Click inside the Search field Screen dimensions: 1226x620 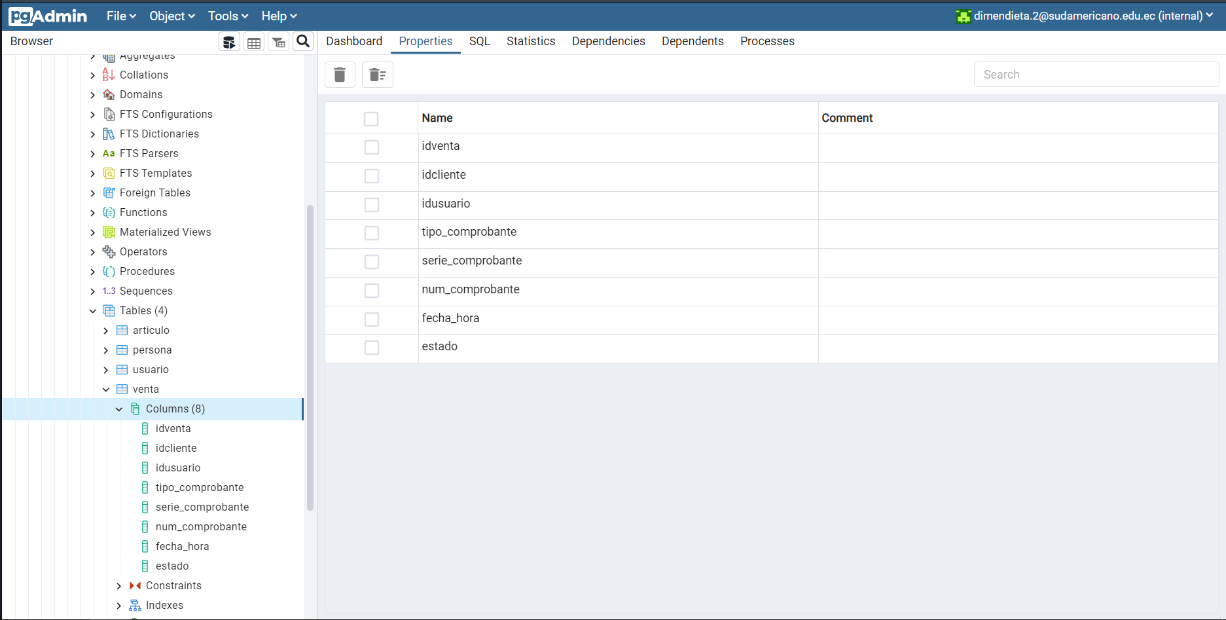point(1096,74)
